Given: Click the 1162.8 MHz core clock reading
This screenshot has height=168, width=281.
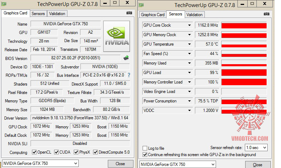Looking at the screenshot, I should (x=207, y=25).
